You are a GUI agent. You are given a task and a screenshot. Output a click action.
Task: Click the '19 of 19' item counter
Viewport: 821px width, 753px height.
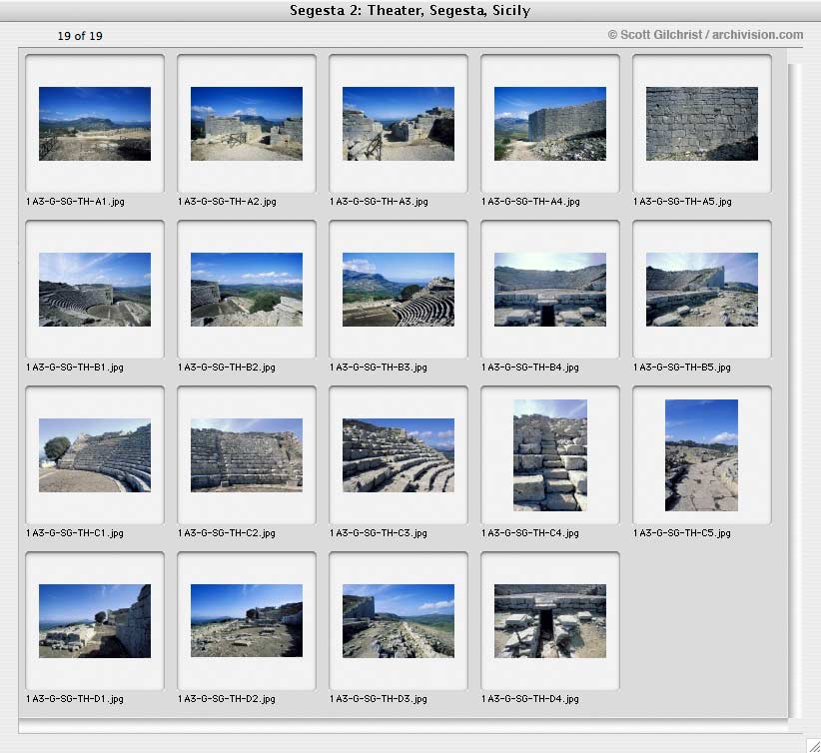click(x=80, y=36)
